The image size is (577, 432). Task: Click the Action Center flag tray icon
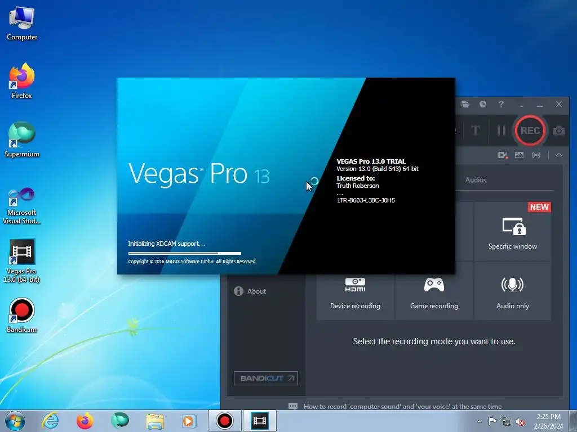pyautogui.click(x=492, y=421)
